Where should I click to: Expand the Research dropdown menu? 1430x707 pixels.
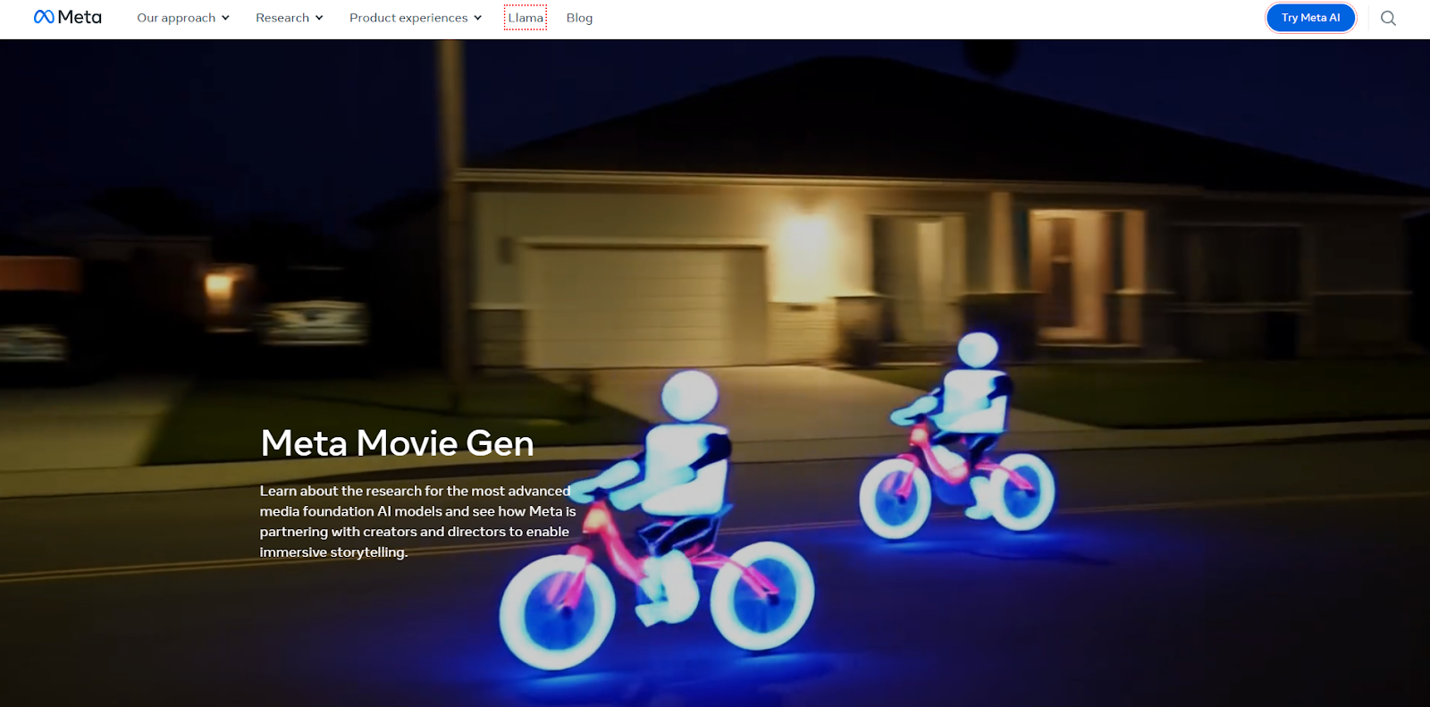click(x=290, y=18)
